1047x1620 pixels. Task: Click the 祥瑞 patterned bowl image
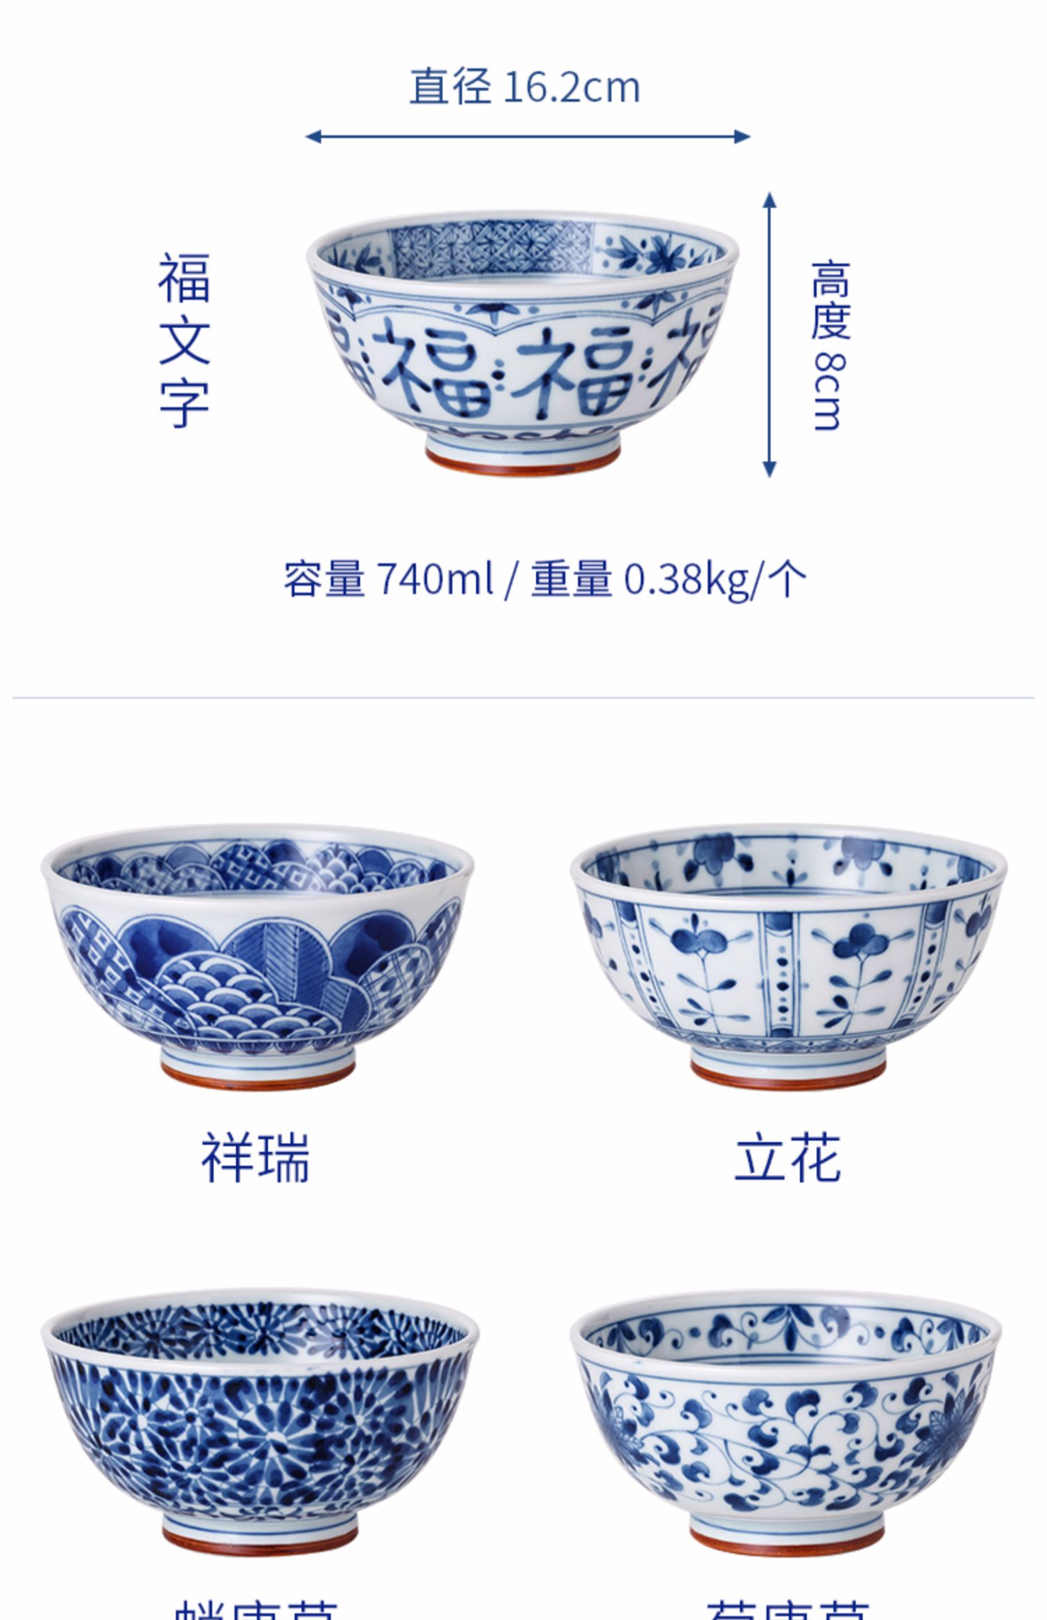[257, 956]
